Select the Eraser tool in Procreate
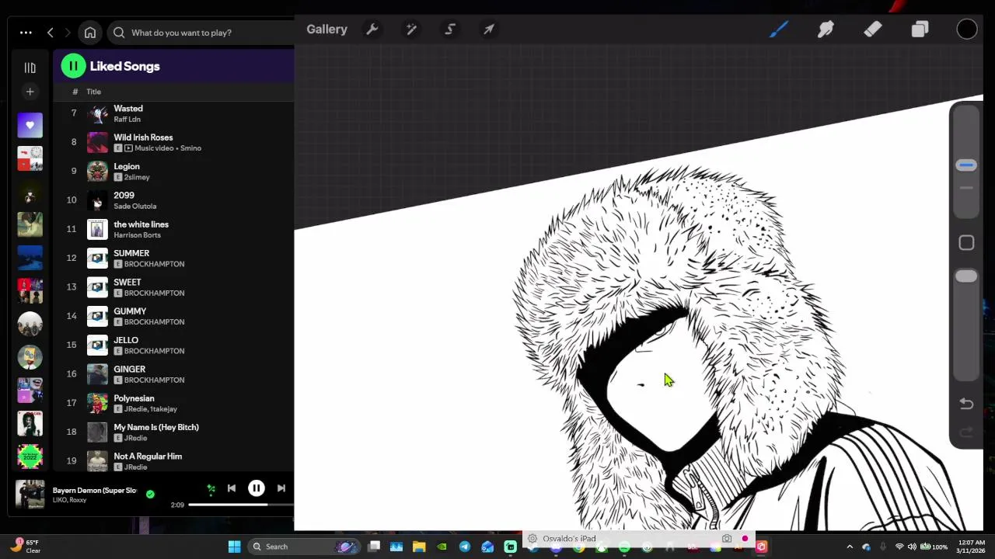 (x=872, y=30)
